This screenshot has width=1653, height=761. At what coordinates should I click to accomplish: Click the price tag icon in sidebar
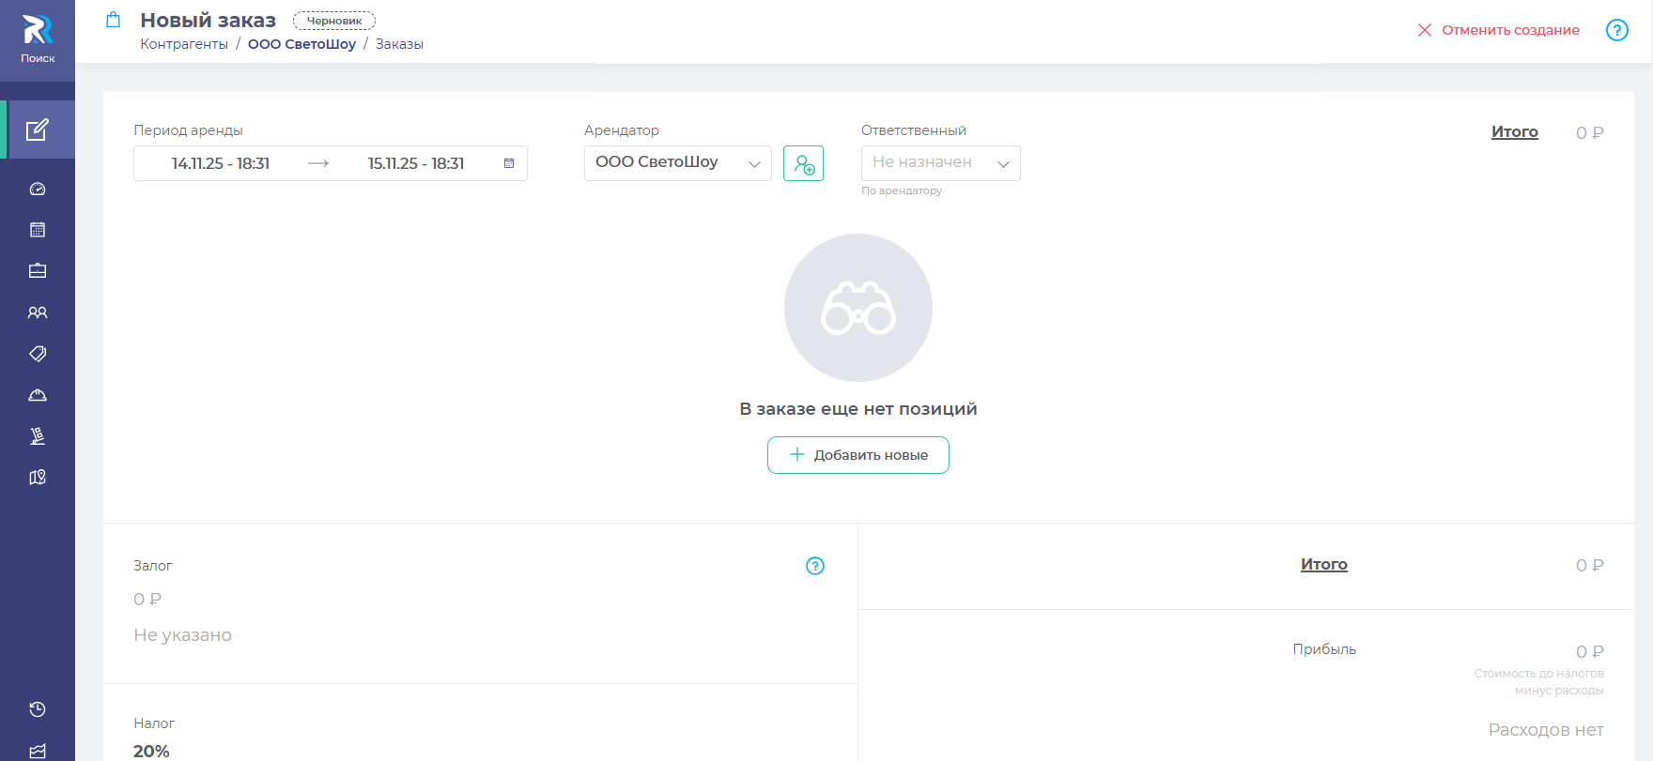[x=38, y=354]
